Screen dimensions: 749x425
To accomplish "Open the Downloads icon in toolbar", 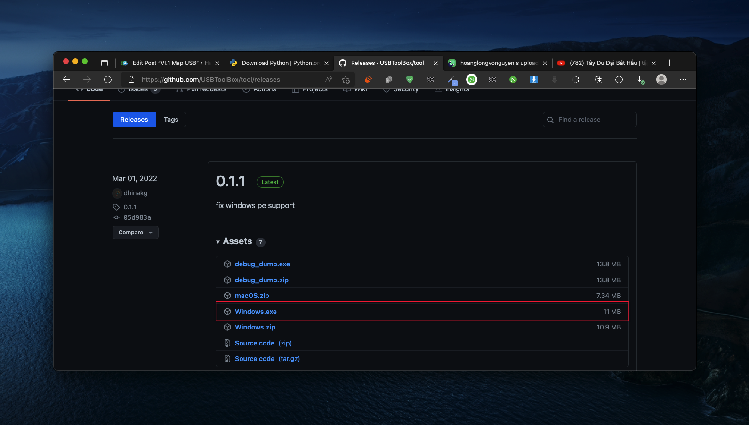I will coord(640,80).
